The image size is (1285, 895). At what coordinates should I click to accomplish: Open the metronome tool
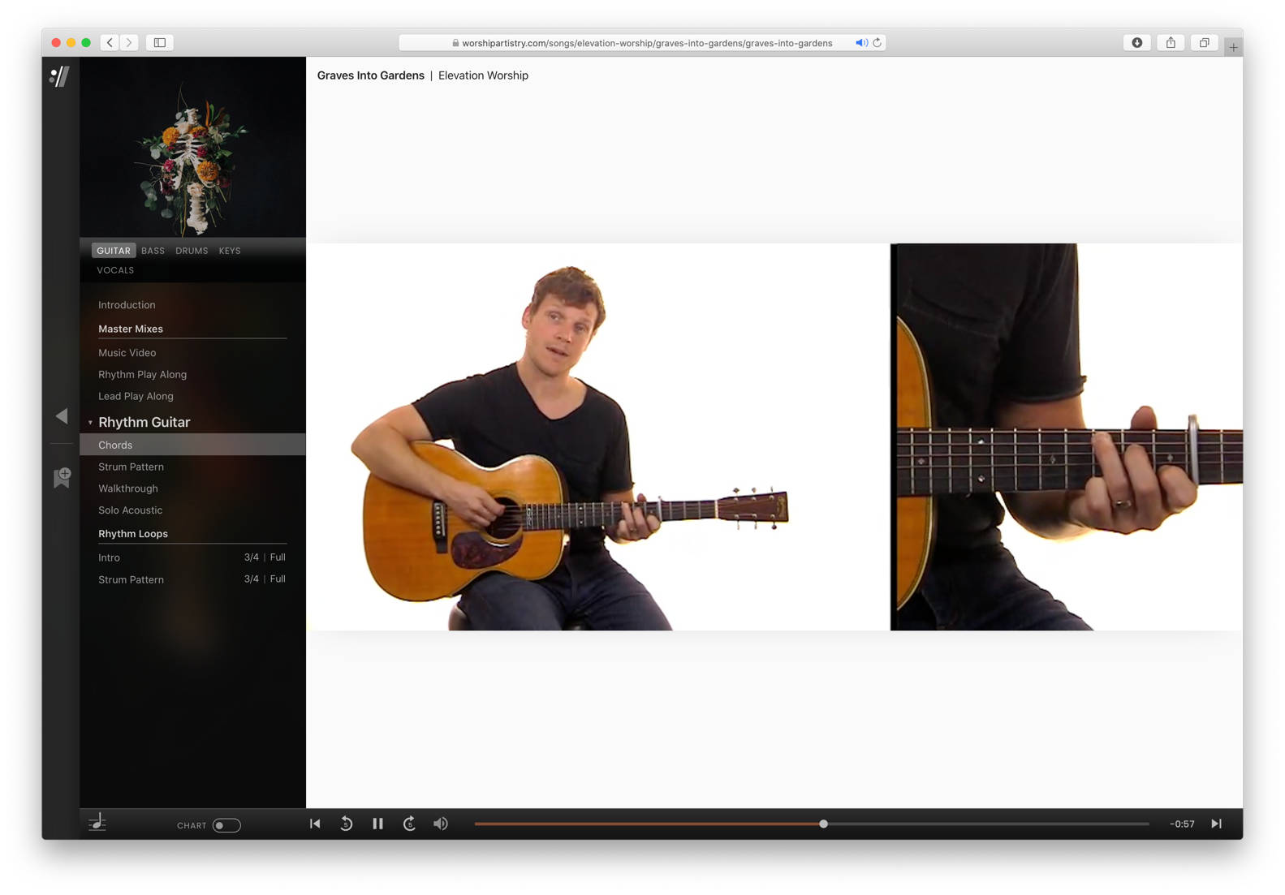tap(97, 823)
